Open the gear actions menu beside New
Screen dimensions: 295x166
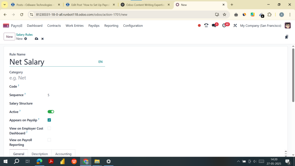[26, 39]
